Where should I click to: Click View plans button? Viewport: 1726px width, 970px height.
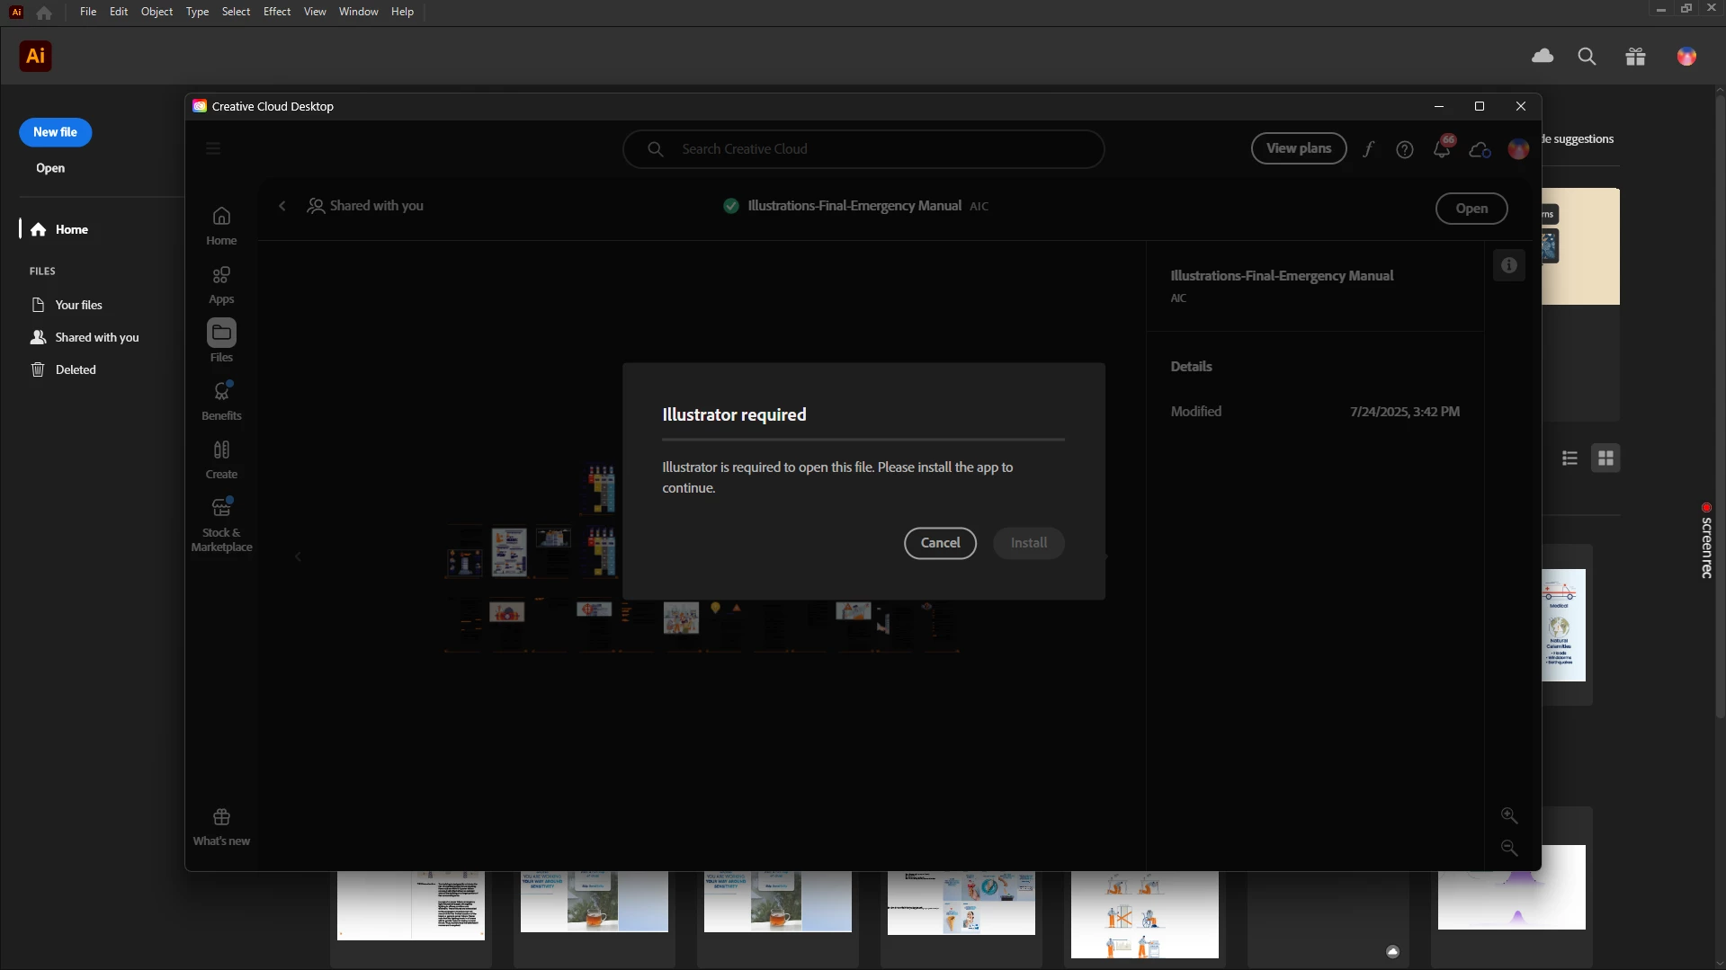pos(1299,148)
